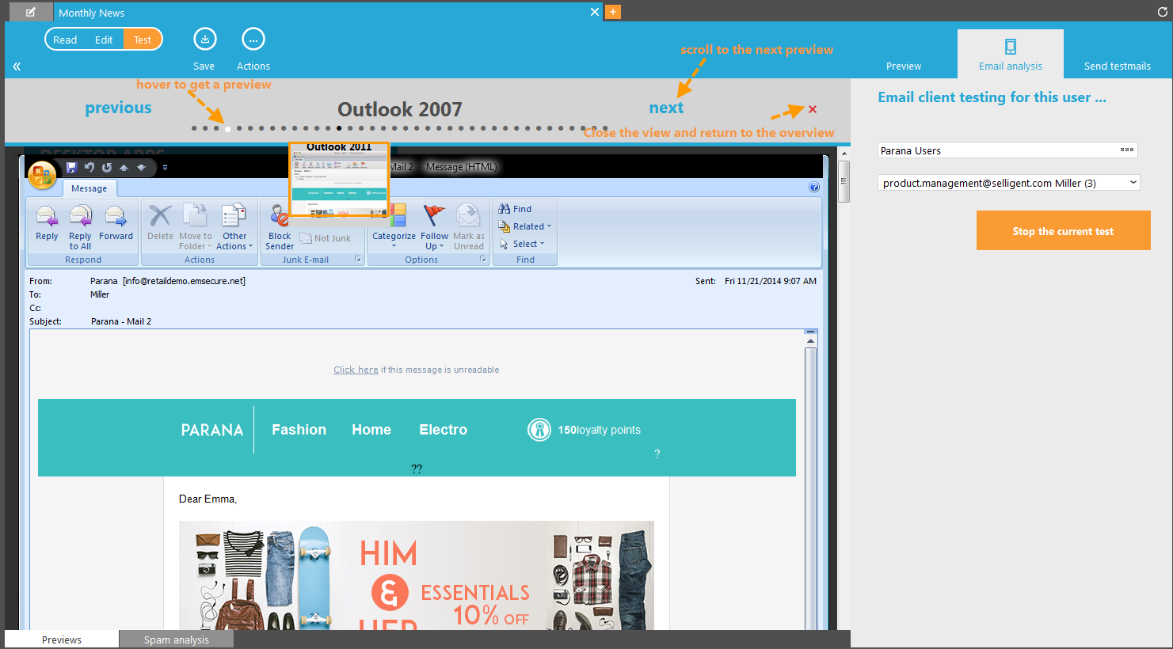1173x649 pixels.
Task: Switch to Read mode
Action: [x=65, y=40]
